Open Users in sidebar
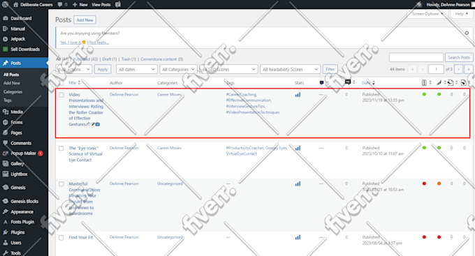The height and width of the screenshot is (256, 475). coord(16,242)
